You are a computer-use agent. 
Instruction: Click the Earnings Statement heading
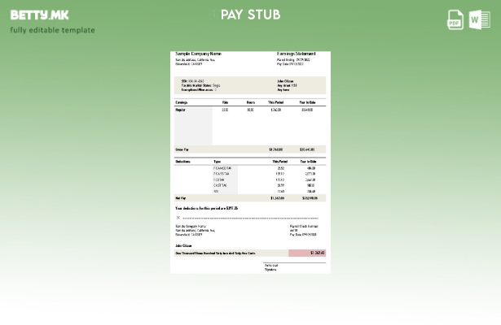(x=297, y=54)
